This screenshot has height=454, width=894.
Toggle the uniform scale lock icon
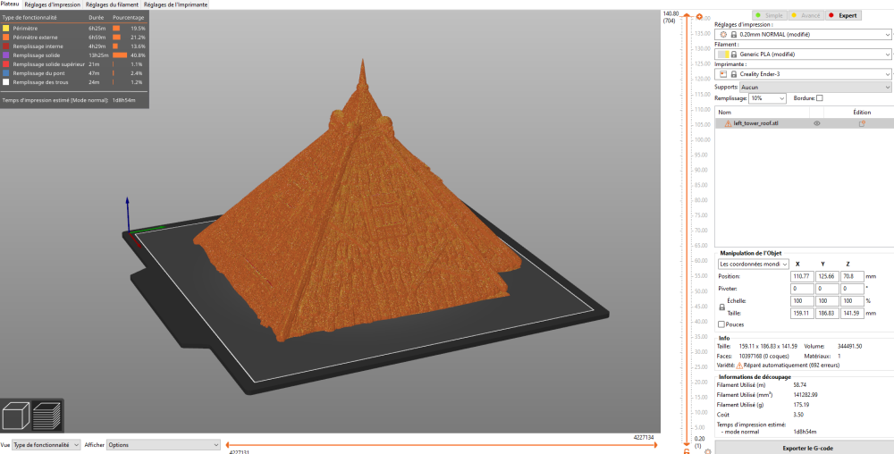click(721, 307)
